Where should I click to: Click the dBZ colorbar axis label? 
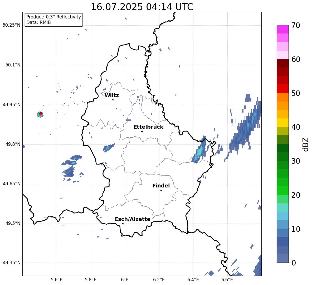pos(306,144)
